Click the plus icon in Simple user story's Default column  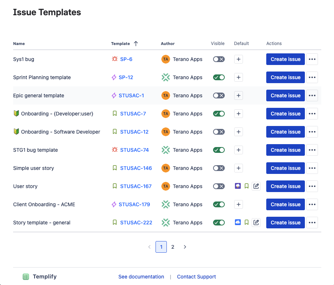[x=239, y=168]
